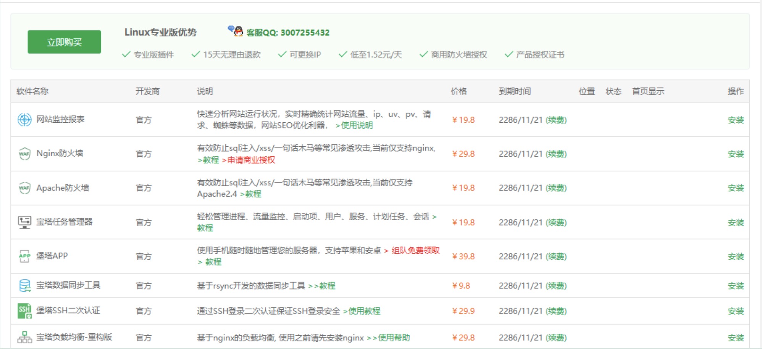Renew 宝塔数据同步工具 via 续费 link
762x349 pixels.
point(556,286)
